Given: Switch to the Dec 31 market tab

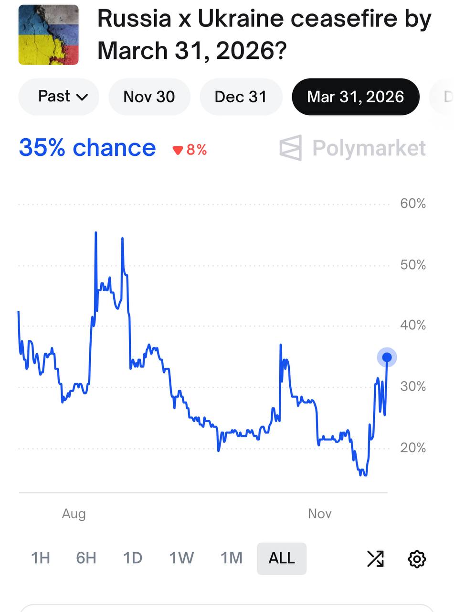Looking at the screenshot, I should click(241, 97).
